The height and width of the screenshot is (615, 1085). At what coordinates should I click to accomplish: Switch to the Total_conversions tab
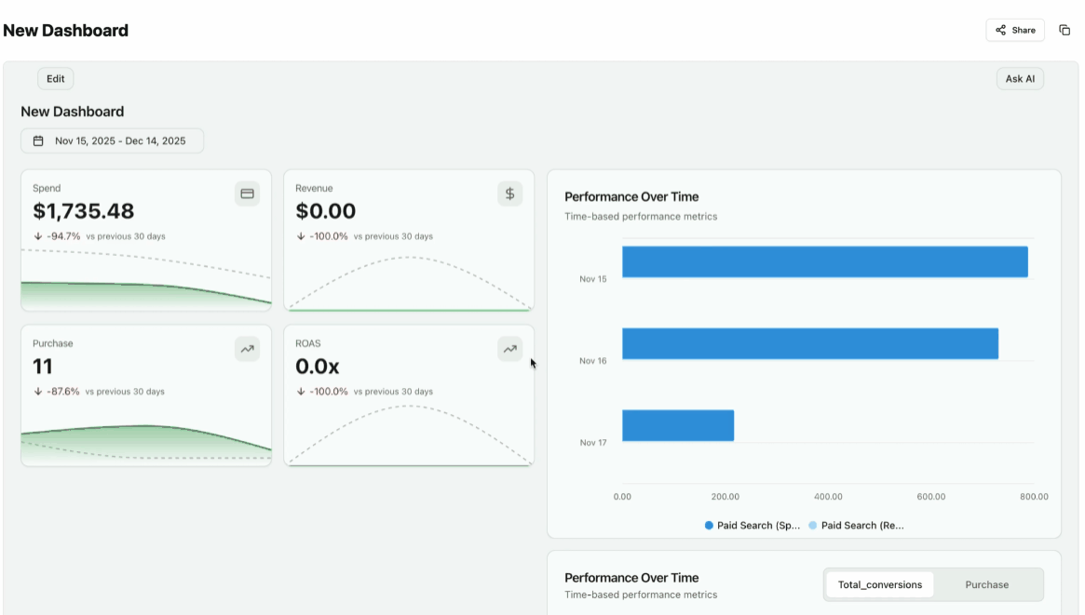879,584
